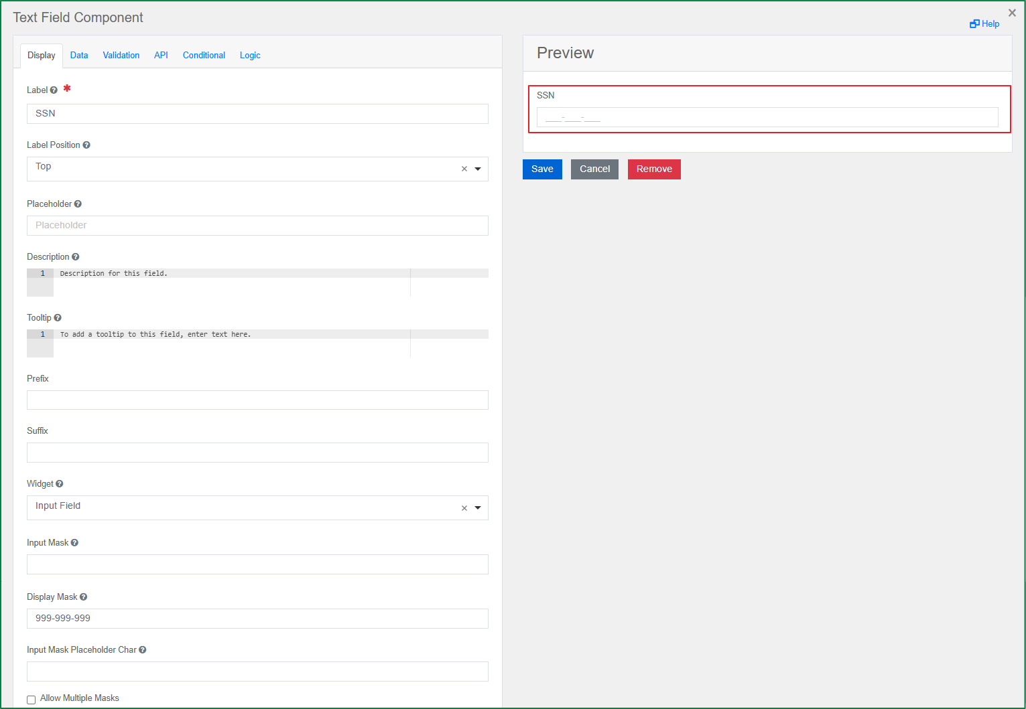Click the Allow Multiple Masks label text

pyautogui.click(x=80, y=698)
